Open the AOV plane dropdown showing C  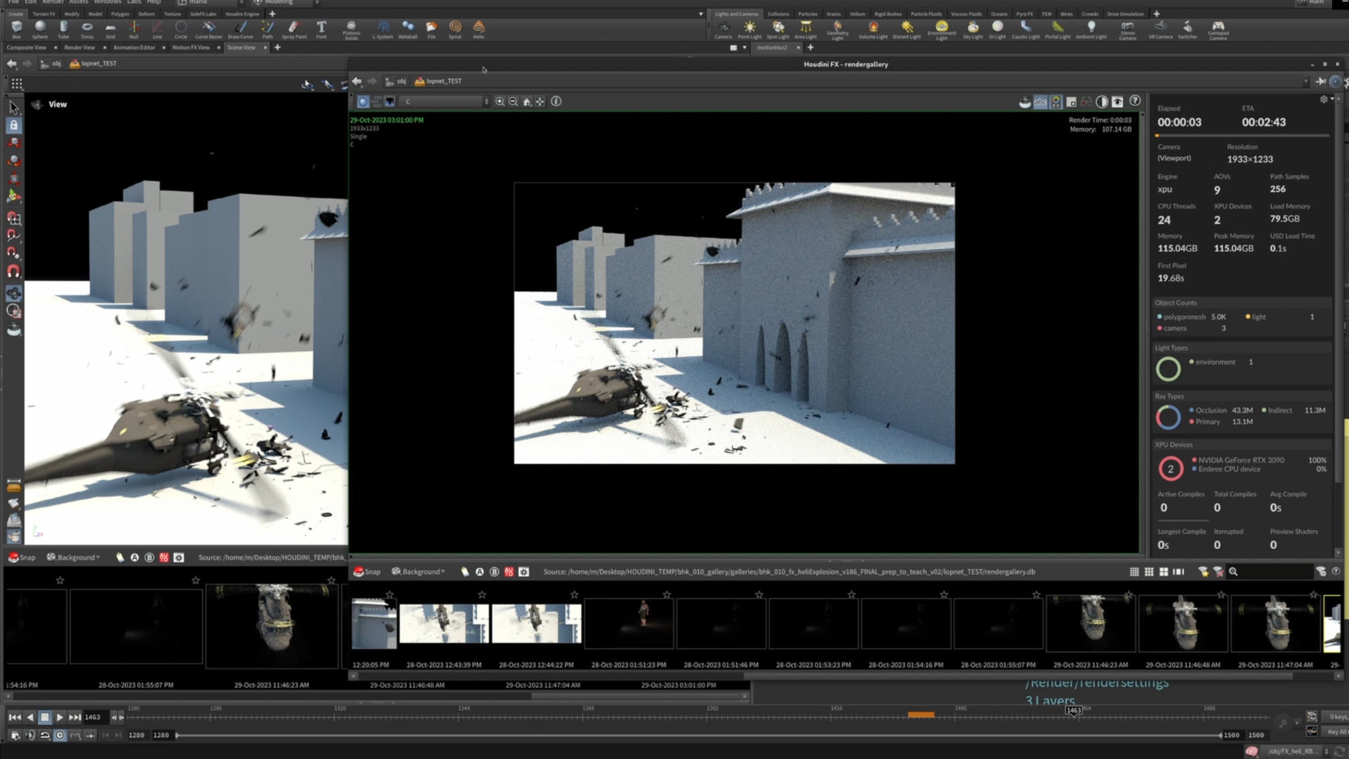tap(445, 102)
